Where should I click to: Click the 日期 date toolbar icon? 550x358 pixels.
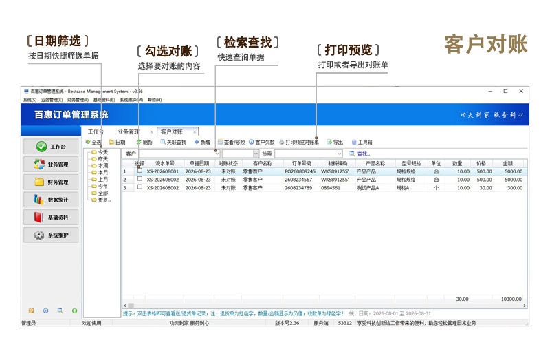coord(111,142)
